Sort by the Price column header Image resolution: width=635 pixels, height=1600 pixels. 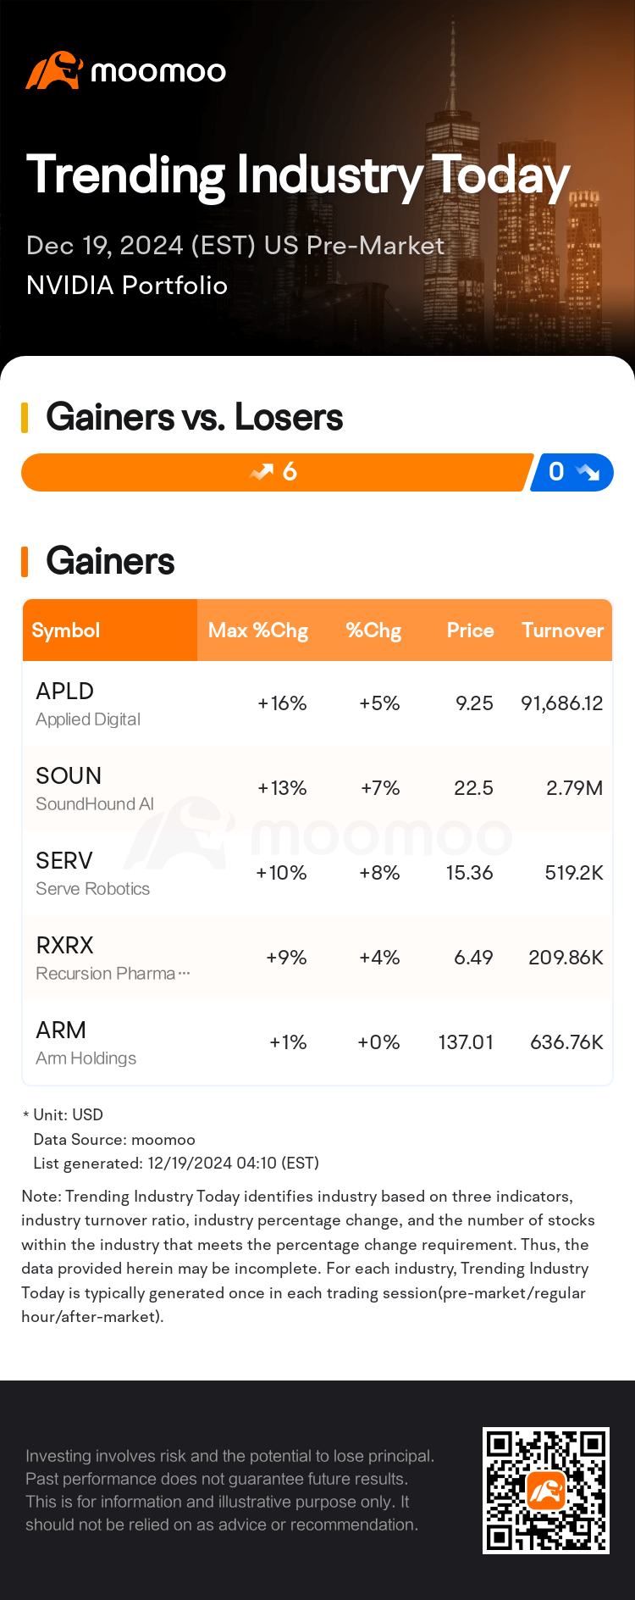pos(470,631)
